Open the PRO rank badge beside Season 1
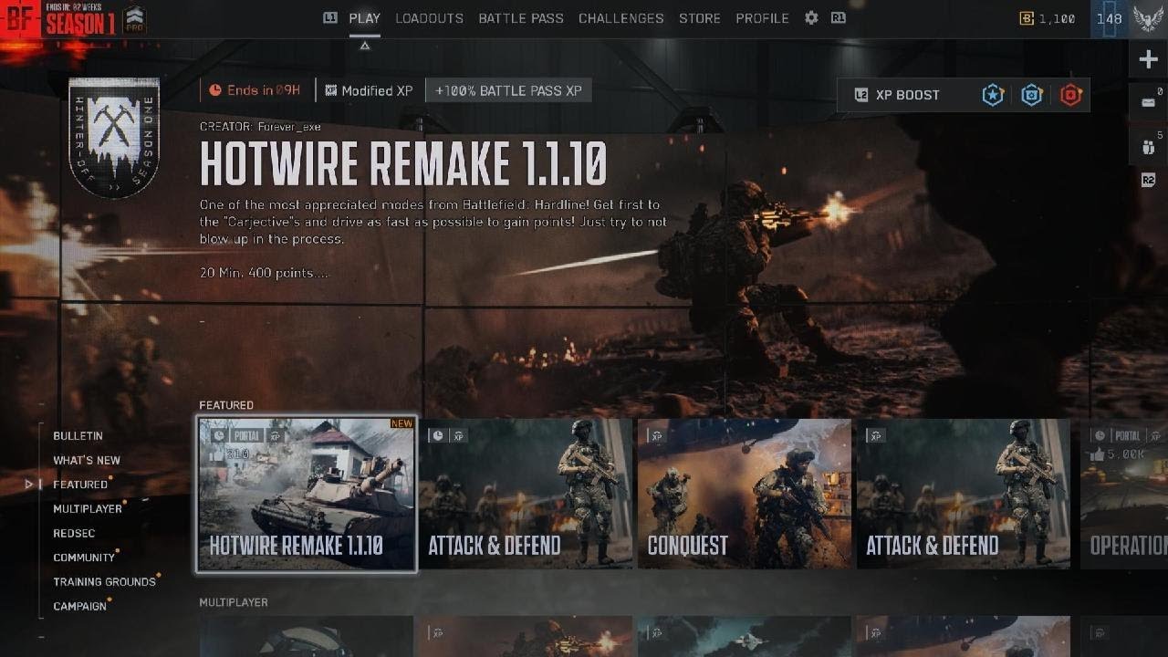The image size is (1168, 657). pos(133,20)
